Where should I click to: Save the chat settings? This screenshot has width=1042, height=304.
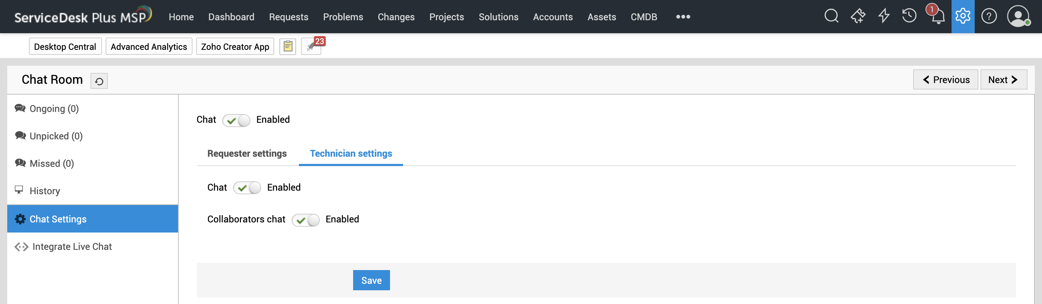pos(371,280)
